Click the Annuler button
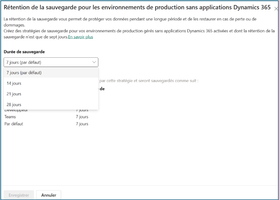 [49, 195]
